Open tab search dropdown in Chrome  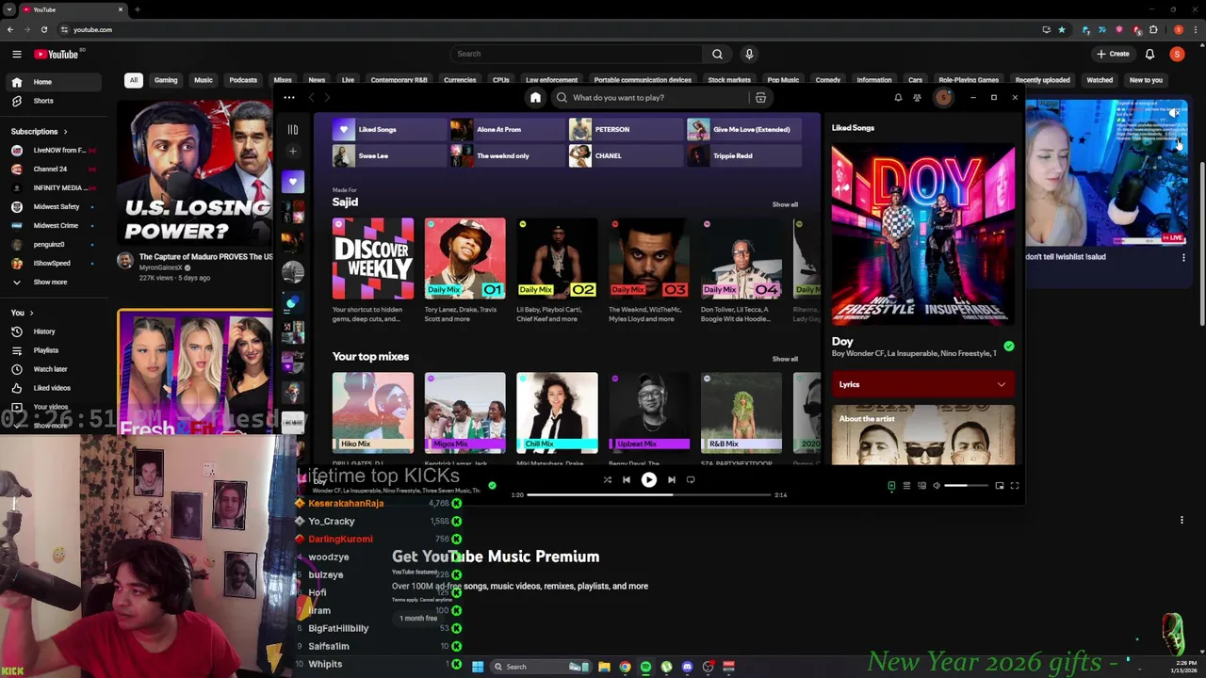click(9, 9)
